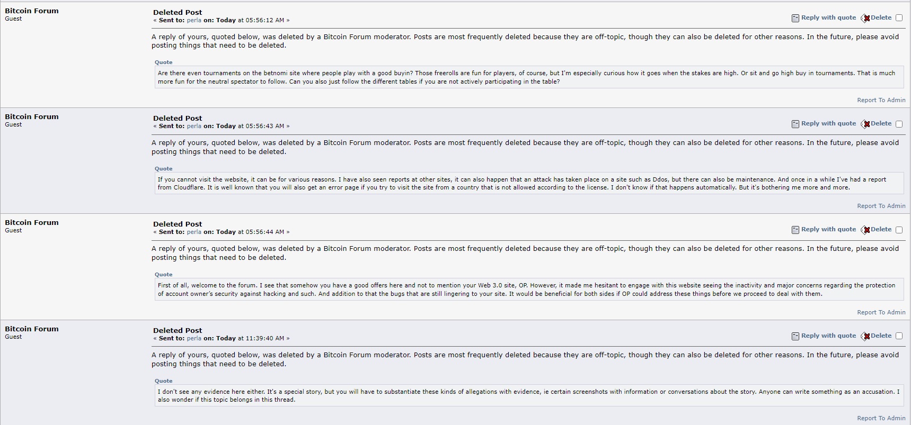
Task: Open the Report To Admin link for the last message
Action: point(881,418)
